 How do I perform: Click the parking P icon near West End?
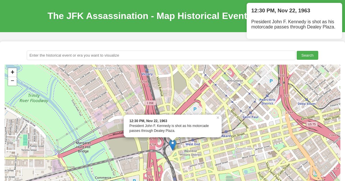(x=195, y=109)
